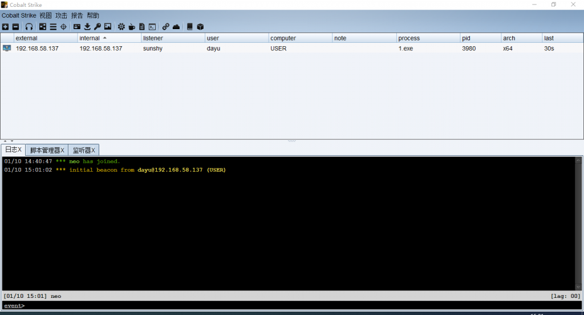Click the Cobalt Strike title bar icon
The image size is (584, 315).
pyautogui.click(x=4, y=5)
